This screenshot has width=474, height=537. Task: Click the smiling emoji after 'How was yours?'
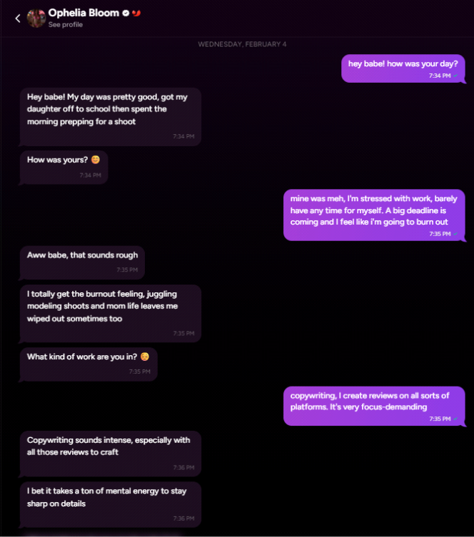[96, 160]
